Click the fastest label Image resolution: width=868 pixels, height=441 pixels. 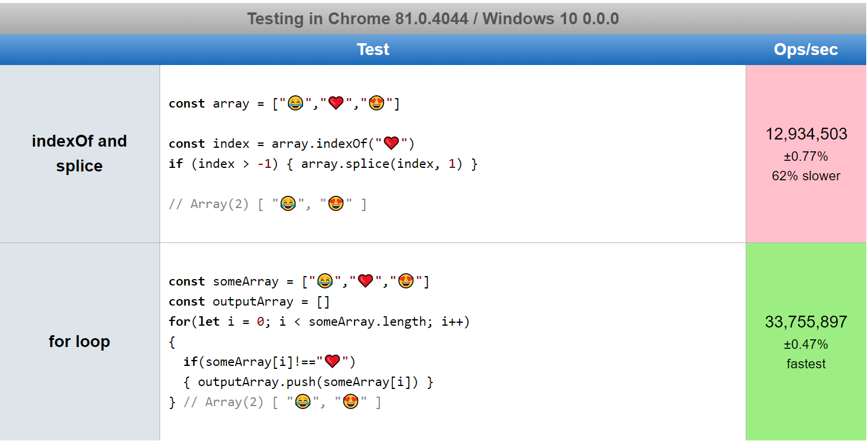(x=805, y=364)
